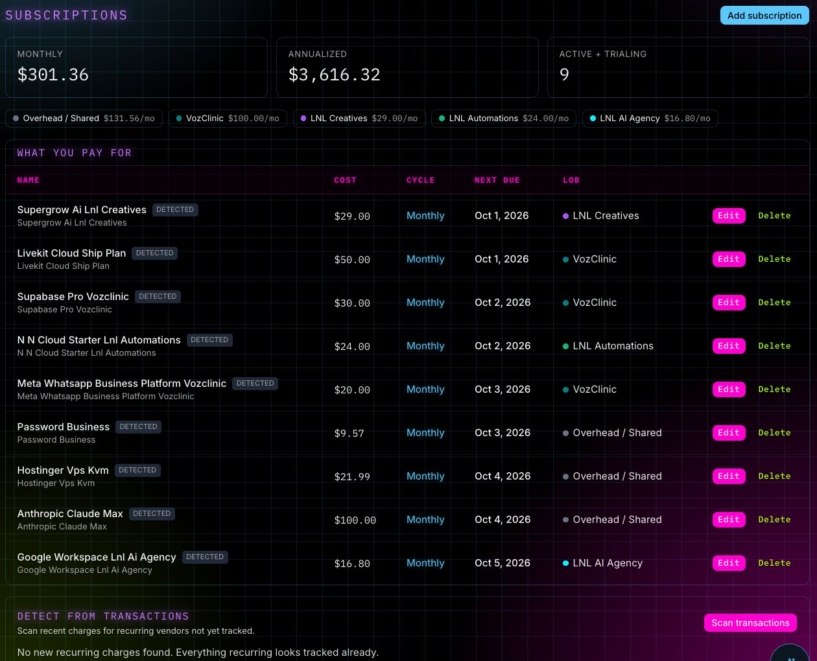Delete the Hostinger Vps Kvm subscription
Image resolution: width=817 pixels, height=661 pixels.
click(774, 476)
